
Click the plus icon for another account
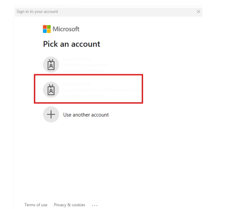tap(51, 115)
